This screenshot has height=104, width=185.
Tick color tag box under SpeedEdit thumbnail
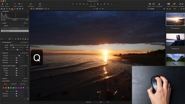(171, 47)
